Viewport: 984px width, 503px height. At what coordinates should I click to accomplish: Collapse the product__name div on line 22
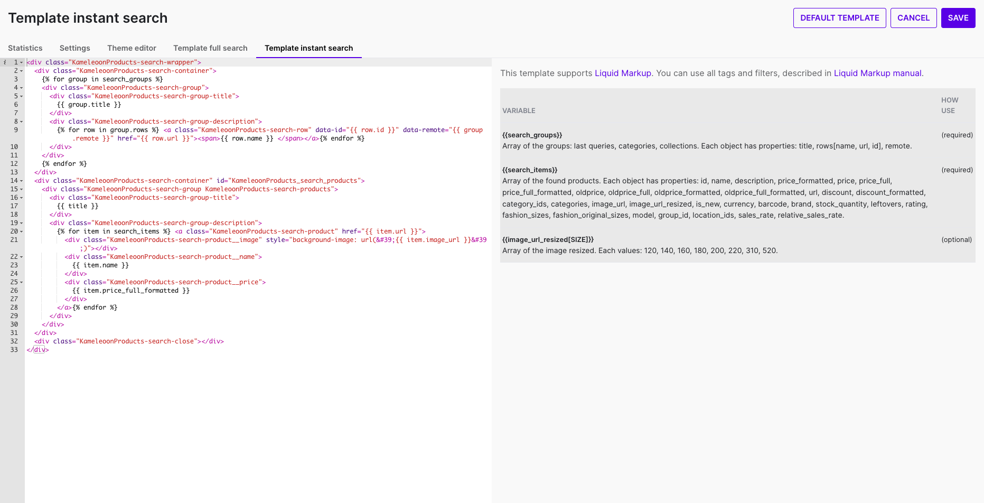22,257
